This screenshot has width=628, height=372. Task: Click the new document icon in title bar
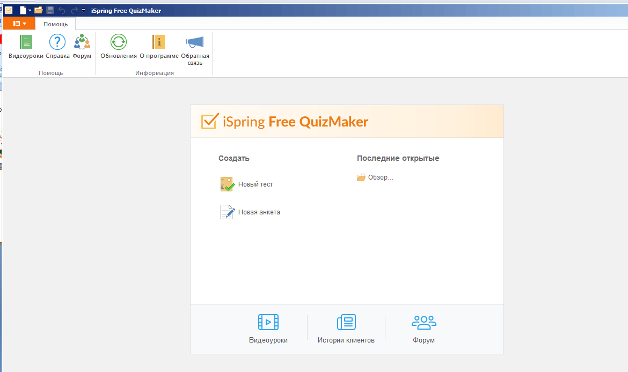[23, 10]
